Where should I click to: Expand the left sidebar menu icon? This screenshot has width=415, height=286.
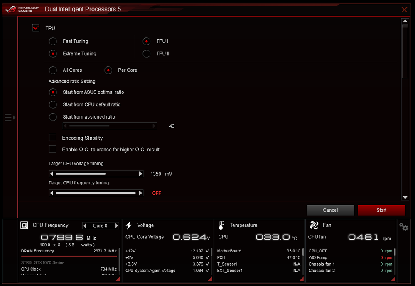point(10,118)
